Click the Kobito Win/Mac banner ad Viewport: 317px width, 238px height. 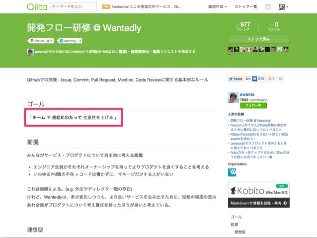click(258, 195)
